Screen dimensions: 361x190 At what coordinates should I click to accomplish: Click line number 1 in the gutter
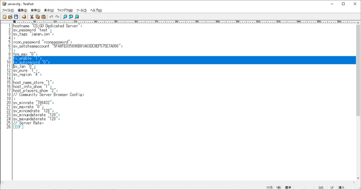point(9,26)
